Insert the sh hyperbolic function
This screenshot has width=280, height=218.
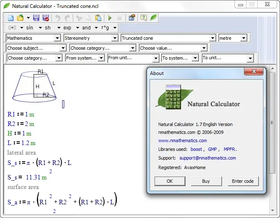pyautogui.click(x=48, y=28)
